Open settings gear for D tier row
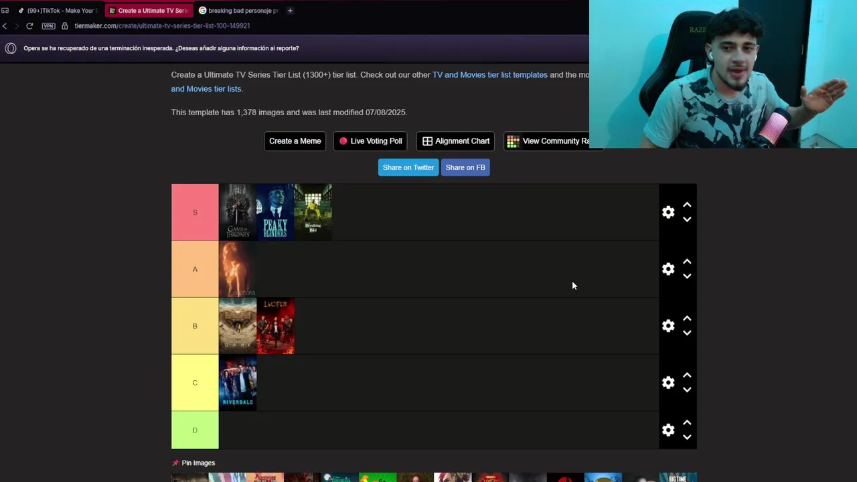 click(668, 430)
